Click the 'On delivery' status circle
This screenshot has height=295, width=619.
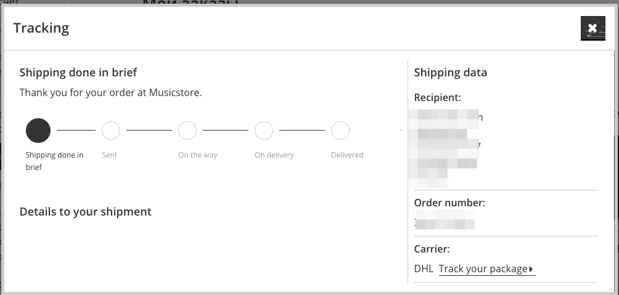264,131
